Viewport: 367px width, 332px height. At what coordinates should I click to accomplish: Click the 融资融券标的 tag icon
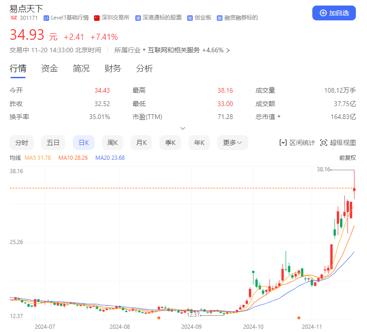[x=220, y=18]
